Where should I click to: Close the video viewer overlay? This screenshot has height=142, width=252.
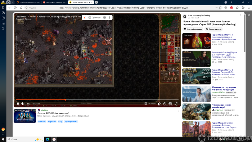pos(249,15)
